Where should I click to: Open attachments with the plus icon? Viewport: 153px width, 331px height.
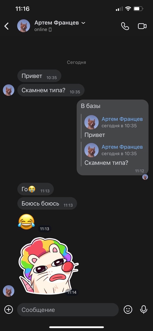tap(9, 310)
